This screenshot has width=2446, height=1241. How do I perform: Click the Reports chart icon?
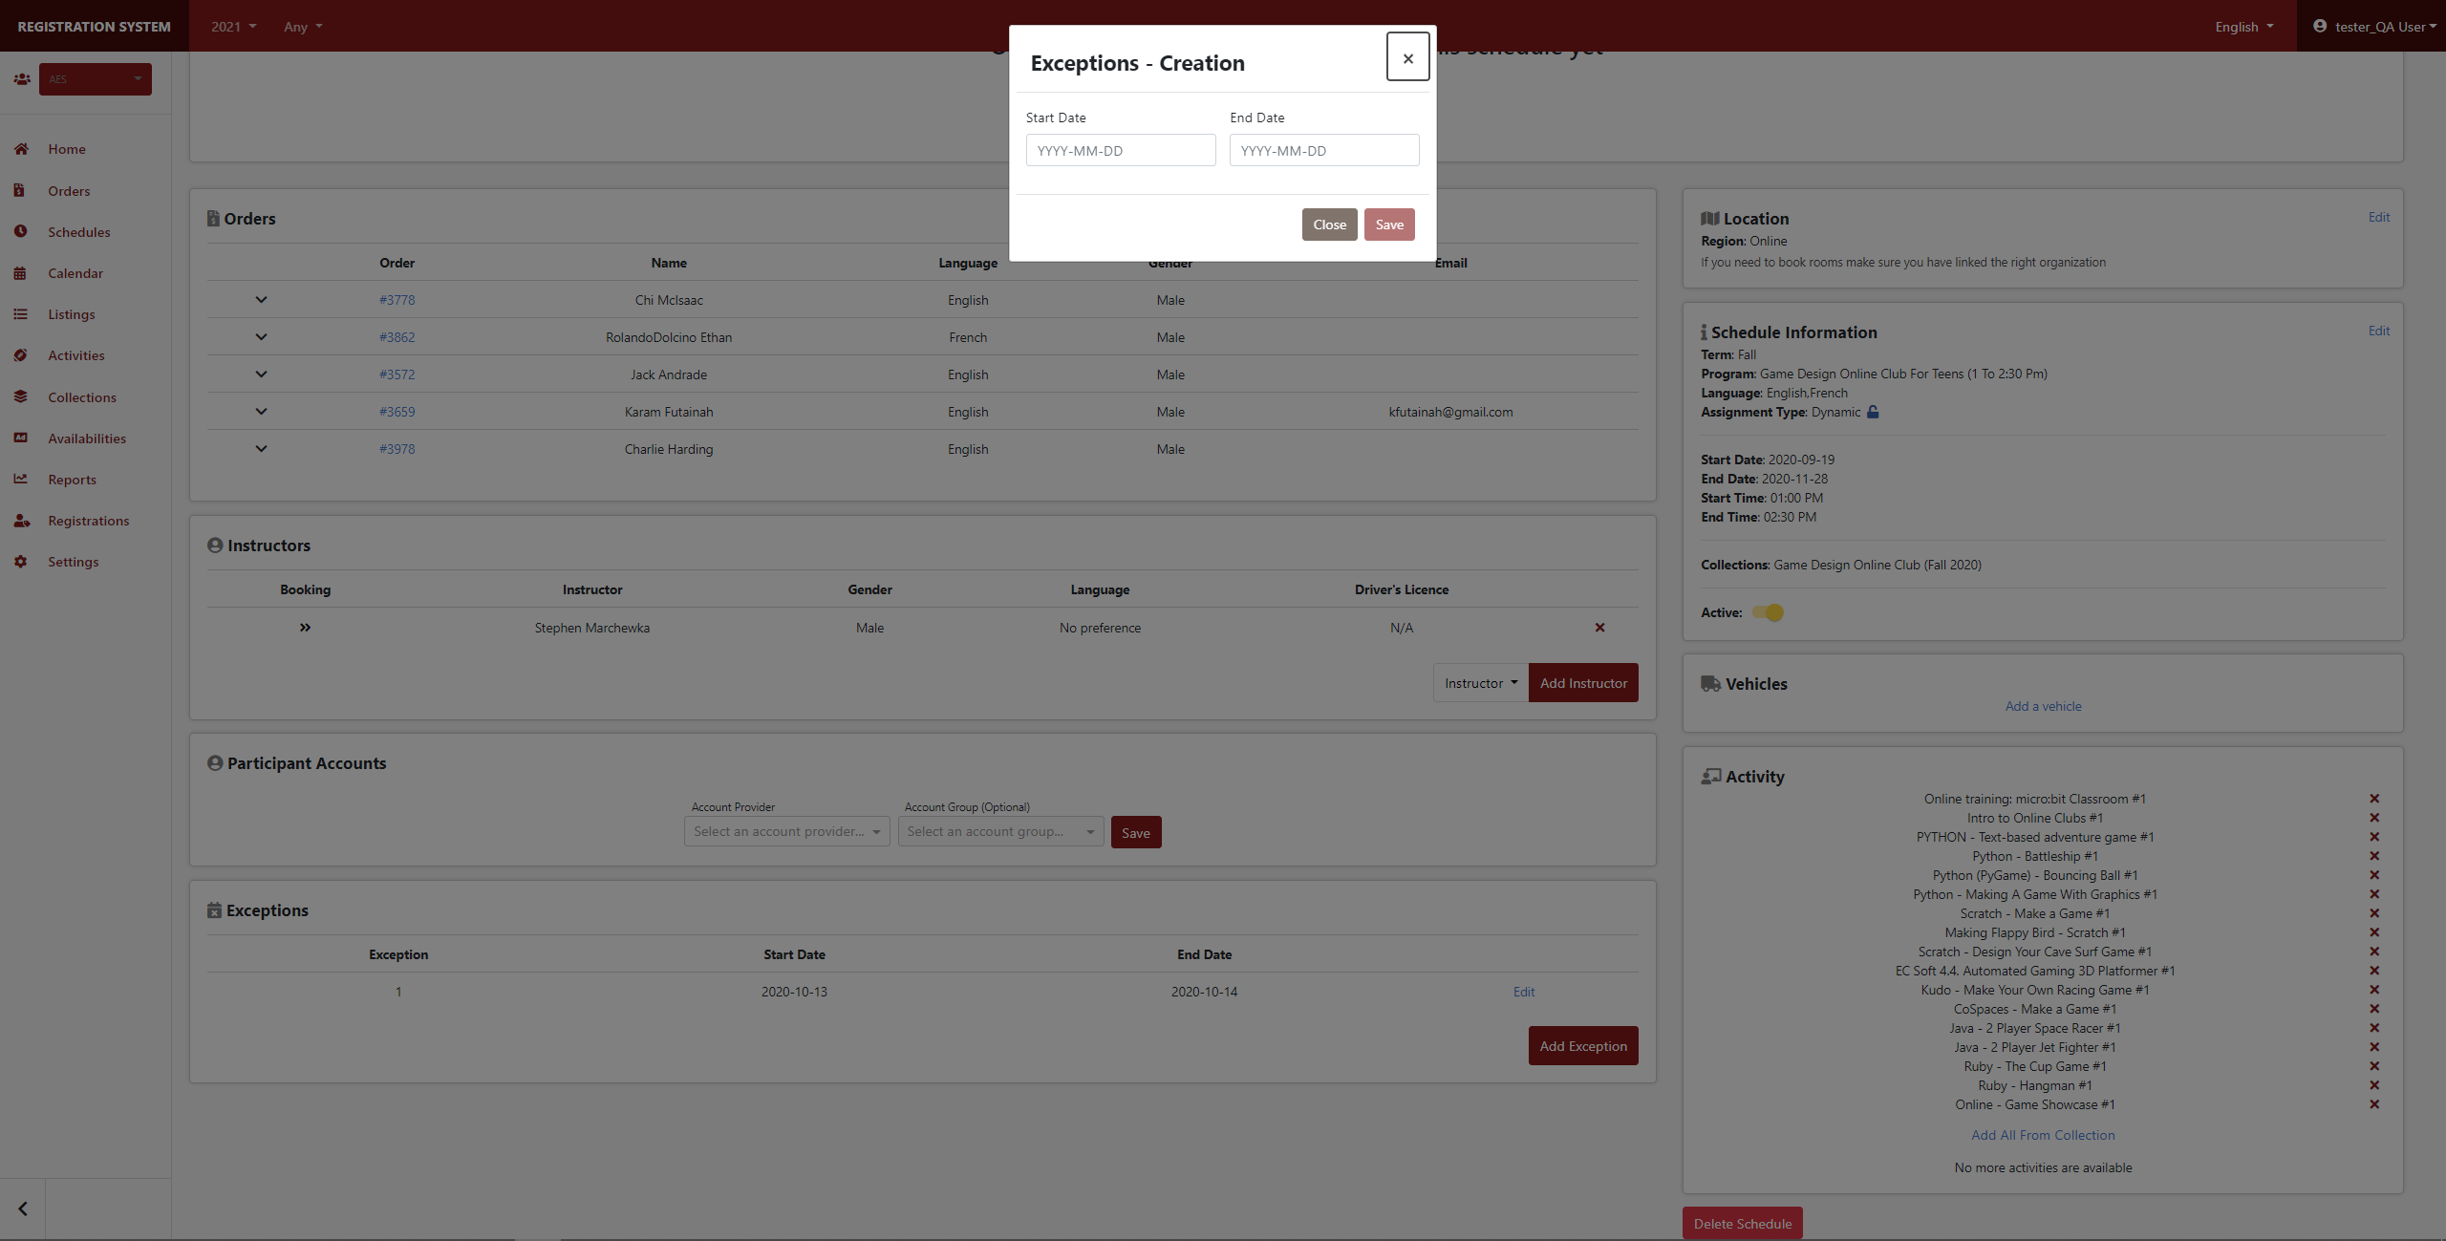click(20, 479)
